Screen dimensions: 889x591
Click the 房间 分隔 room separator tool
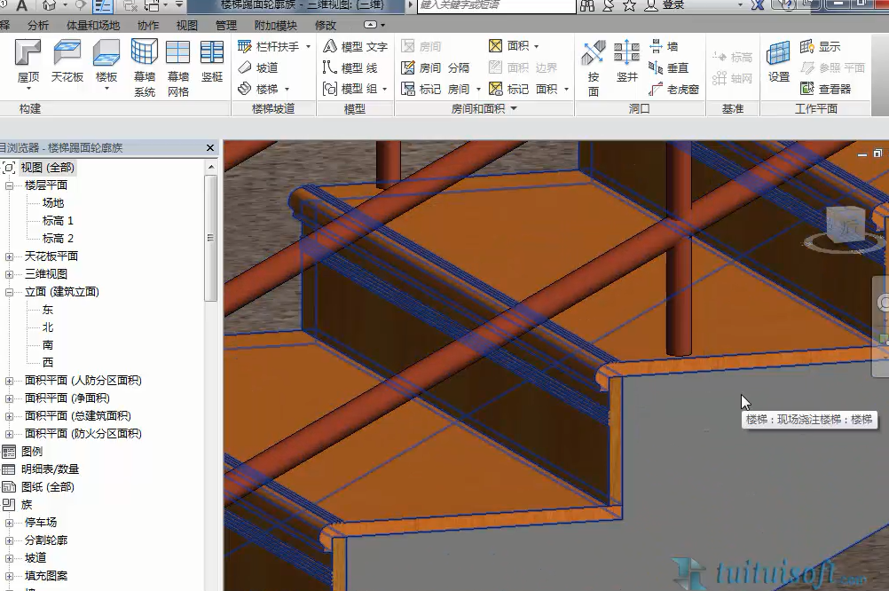click(x=436, y=68)
